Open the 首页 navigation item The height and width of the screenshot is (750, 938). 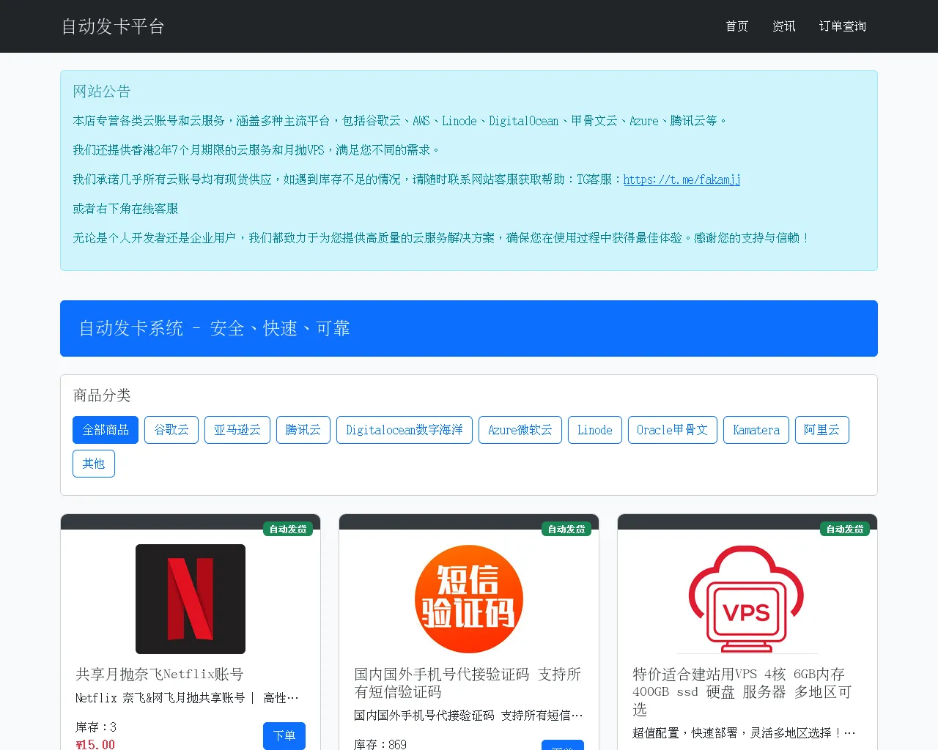[x=737, y=26]
